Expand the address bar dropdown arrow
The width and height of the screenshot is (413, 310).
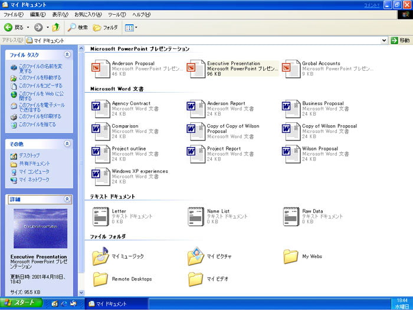point(384,40)
